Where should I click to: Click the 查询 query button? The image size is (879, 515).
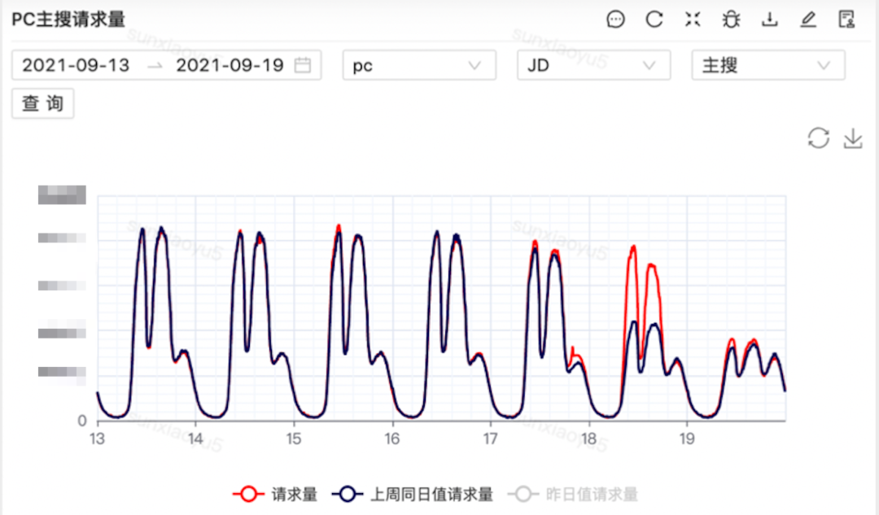click(x=42, y=103)
